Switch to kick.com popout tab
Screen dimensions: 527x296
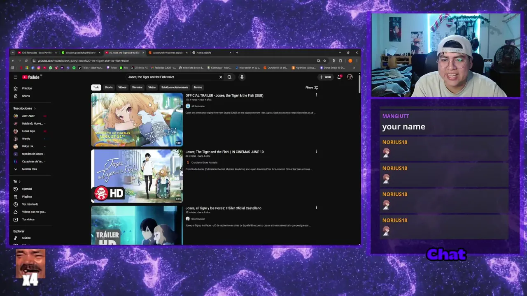click(80, 53)
